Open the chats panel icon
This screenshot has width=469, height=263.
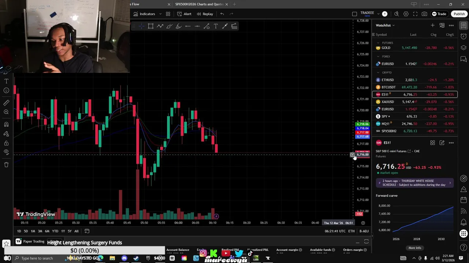point(464,59)
